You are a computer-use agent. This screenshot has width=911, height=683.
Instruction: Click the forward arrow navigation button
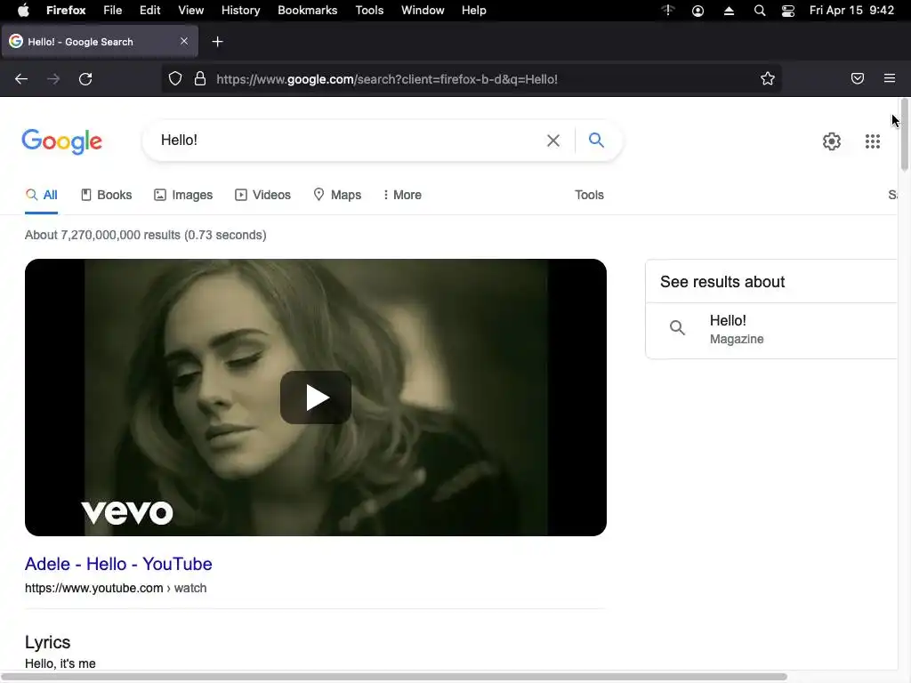53,79
